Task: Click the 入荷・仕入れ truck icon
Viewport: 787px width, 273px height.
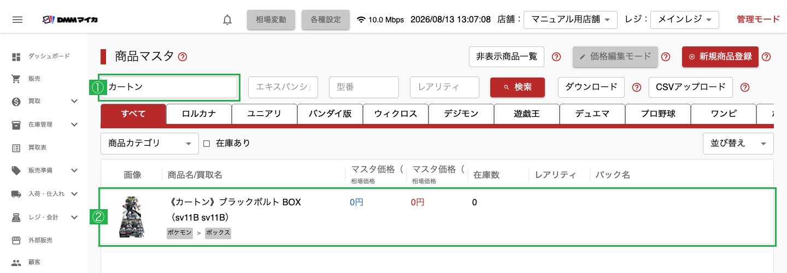Action: point(16,194)
